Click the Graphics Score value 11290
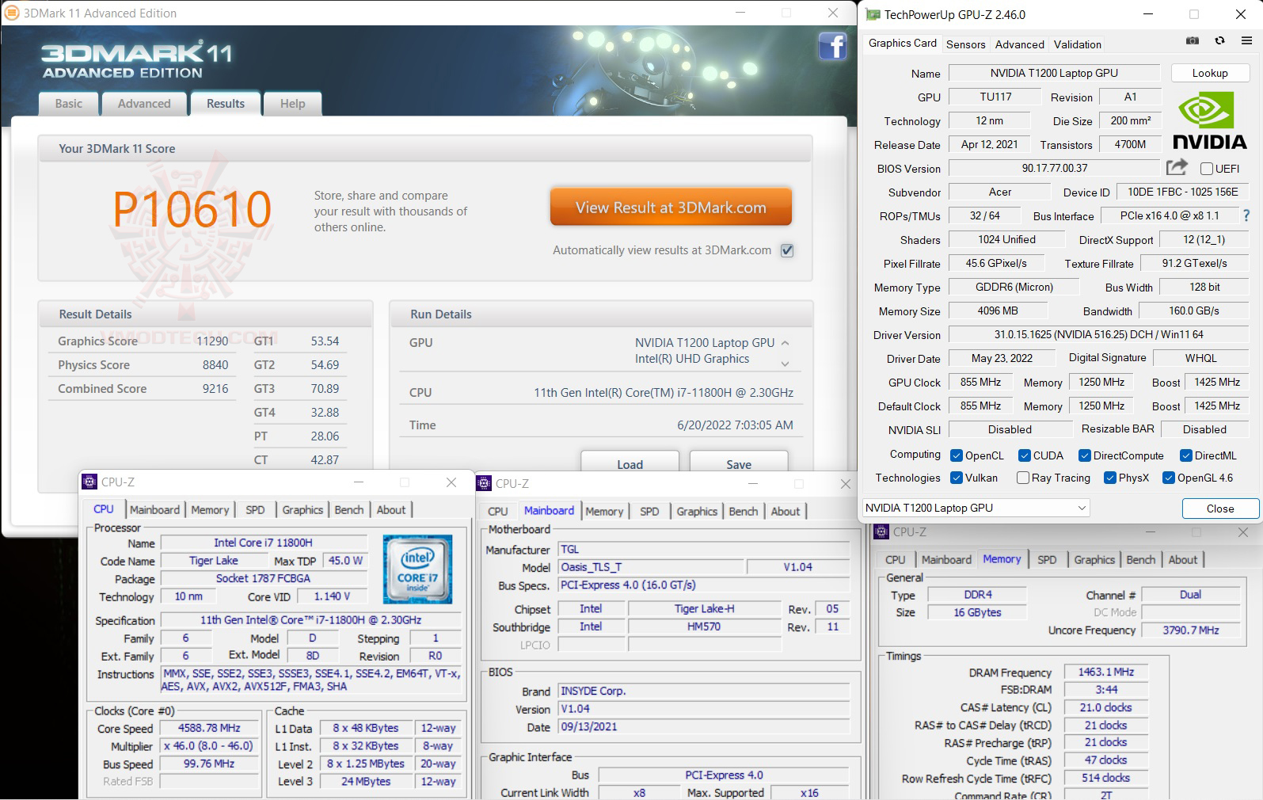Viewport: 1263px width, 800px height. [x=212, y=341]
